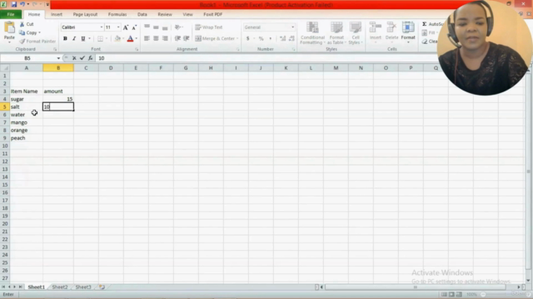533x299 pixels.
Task: Decrease font size with shrink font icon
Action: tap(134, 27)
